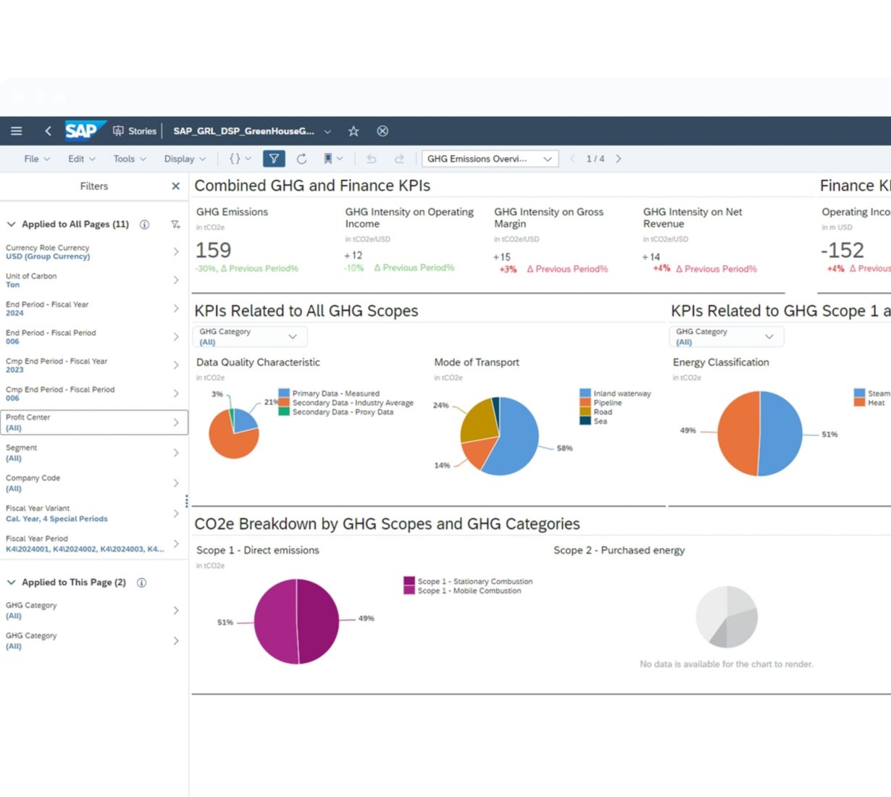The image size is (891, 797).
Task: Click the back arrow in header
Action: coord(48,131)
